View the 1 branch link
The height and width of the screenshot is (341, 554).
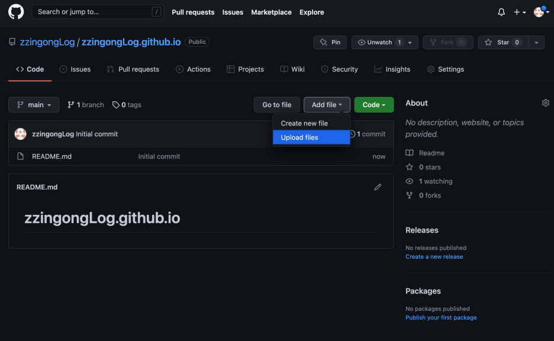pyautogui.click(x=86, y=105)
